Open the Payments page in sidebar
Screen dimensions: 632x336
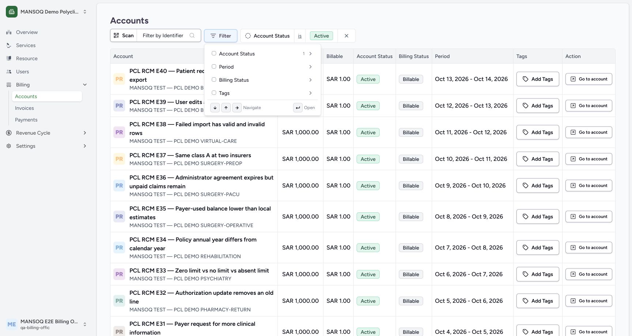[x=47, y=120]
